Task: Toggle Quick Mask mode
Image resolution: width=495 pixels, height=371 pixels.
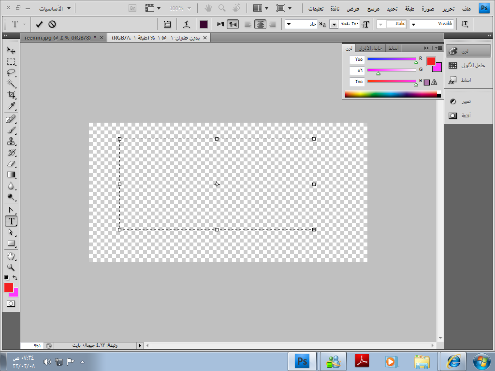Action: pos(11,303)
